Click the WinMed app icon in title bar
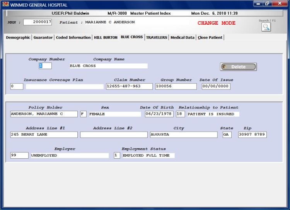This screenshot has width=290, height=210. (5, 4)
